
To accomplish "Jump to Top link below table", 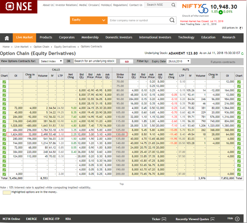I will [x=122, y=184].
